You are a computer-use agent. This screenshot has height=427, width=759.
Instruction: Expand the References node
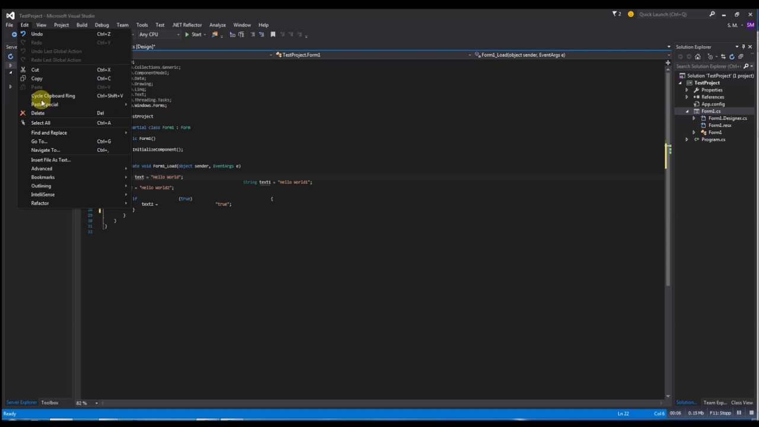(x=687, y=97)
